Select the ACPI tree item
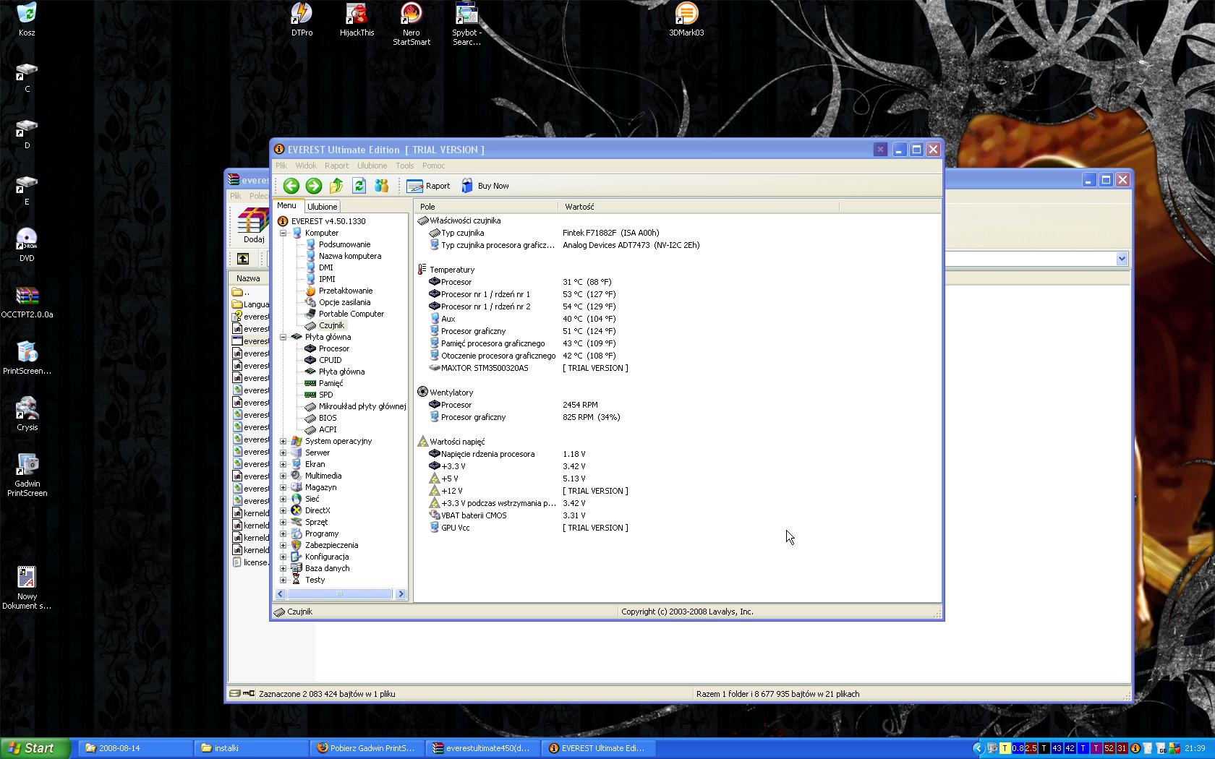1215x759 pixels. pyautogui.click(x=328, y=429)
